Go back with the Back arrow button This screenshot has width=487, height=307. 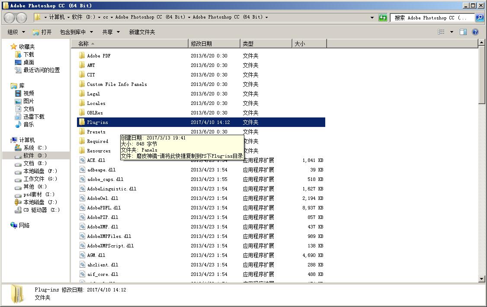coord(10,18)
